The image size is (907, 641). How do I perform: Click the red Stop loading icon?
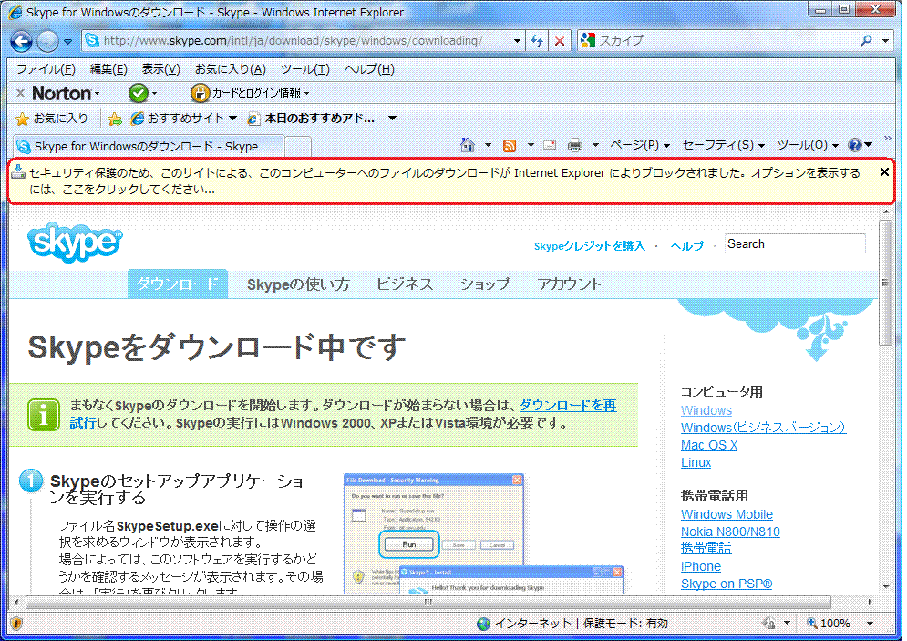tap(560, 41)
